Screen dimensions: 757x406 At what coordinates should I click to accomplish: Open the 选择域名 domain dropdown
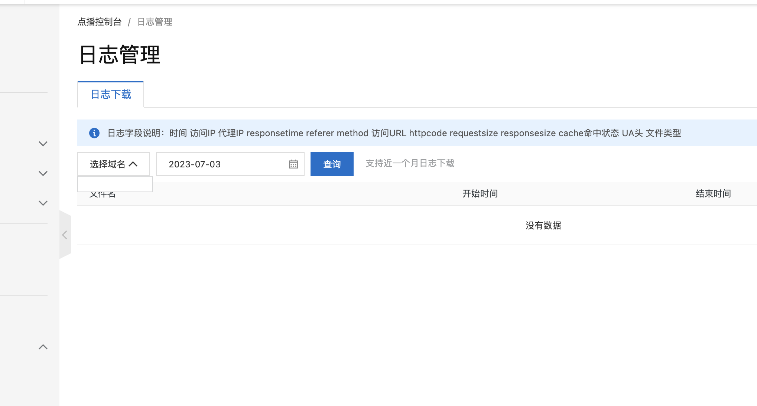pyautogui.click(x=114, y=164)
